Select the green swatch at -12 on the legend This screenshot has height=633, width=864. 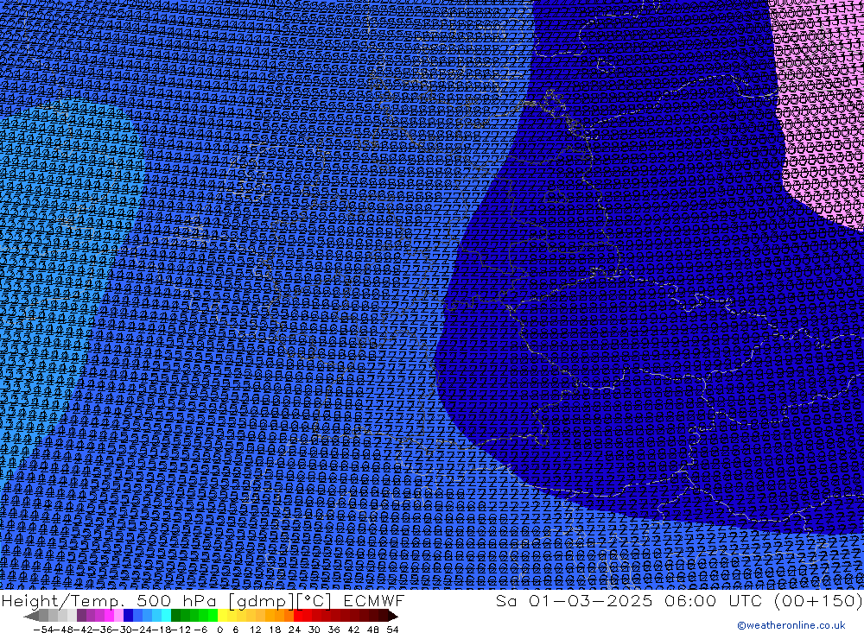pyautogui.click(x=176, y=616)
